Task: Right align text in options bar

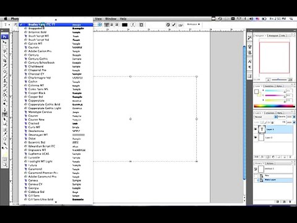Action: coord(117,25)
